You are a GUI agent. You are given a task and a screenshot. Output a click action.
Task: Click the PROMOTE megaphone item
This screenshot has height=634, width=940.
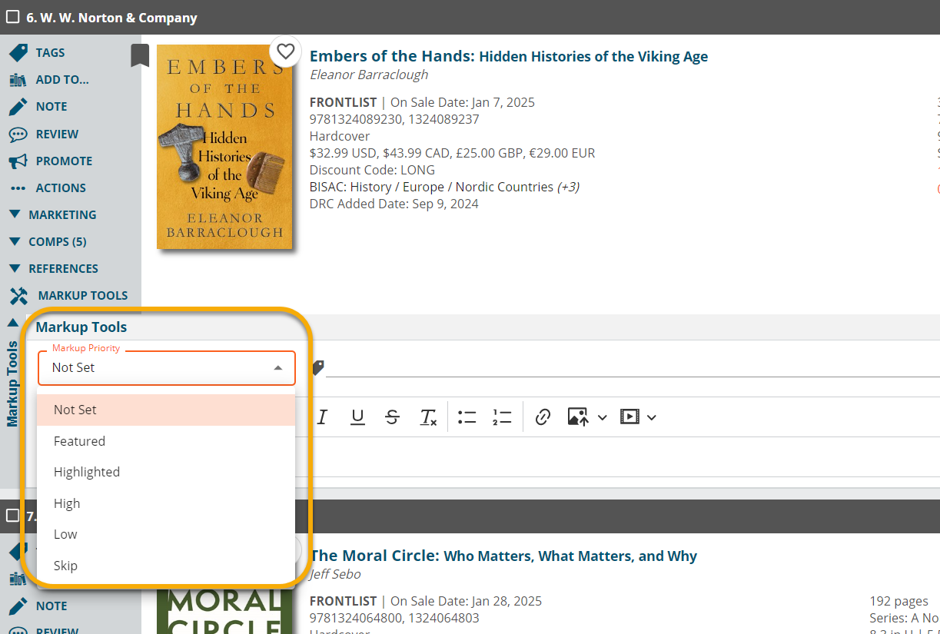tap(51, 161)
